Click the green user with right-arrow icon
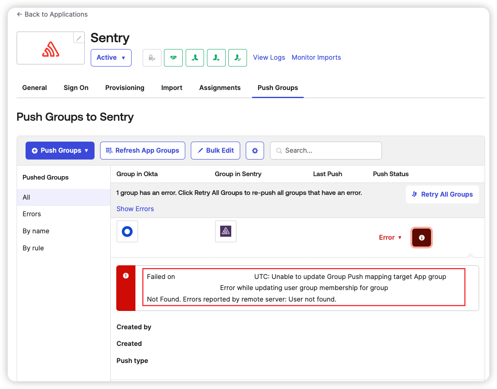Screen dimensions: 497x389 point(216,58)
